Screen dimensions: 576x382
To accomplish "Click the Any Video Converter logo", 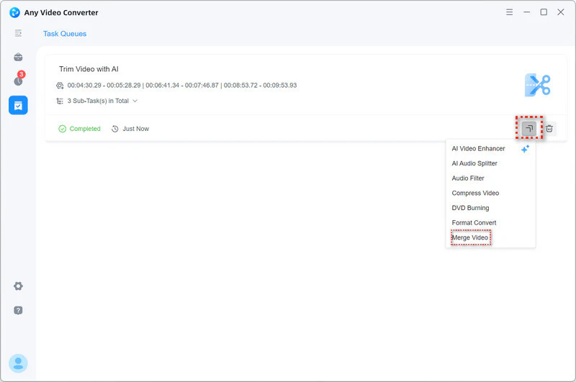I will 14,12.
